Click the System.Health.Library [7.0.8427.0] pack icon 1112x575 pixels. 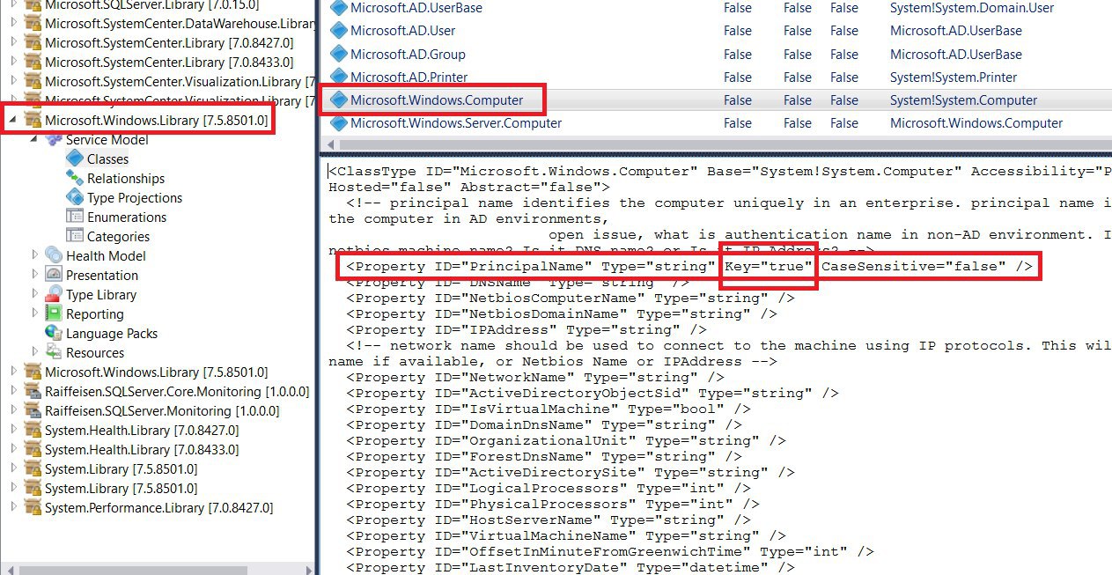coord(33,430)
